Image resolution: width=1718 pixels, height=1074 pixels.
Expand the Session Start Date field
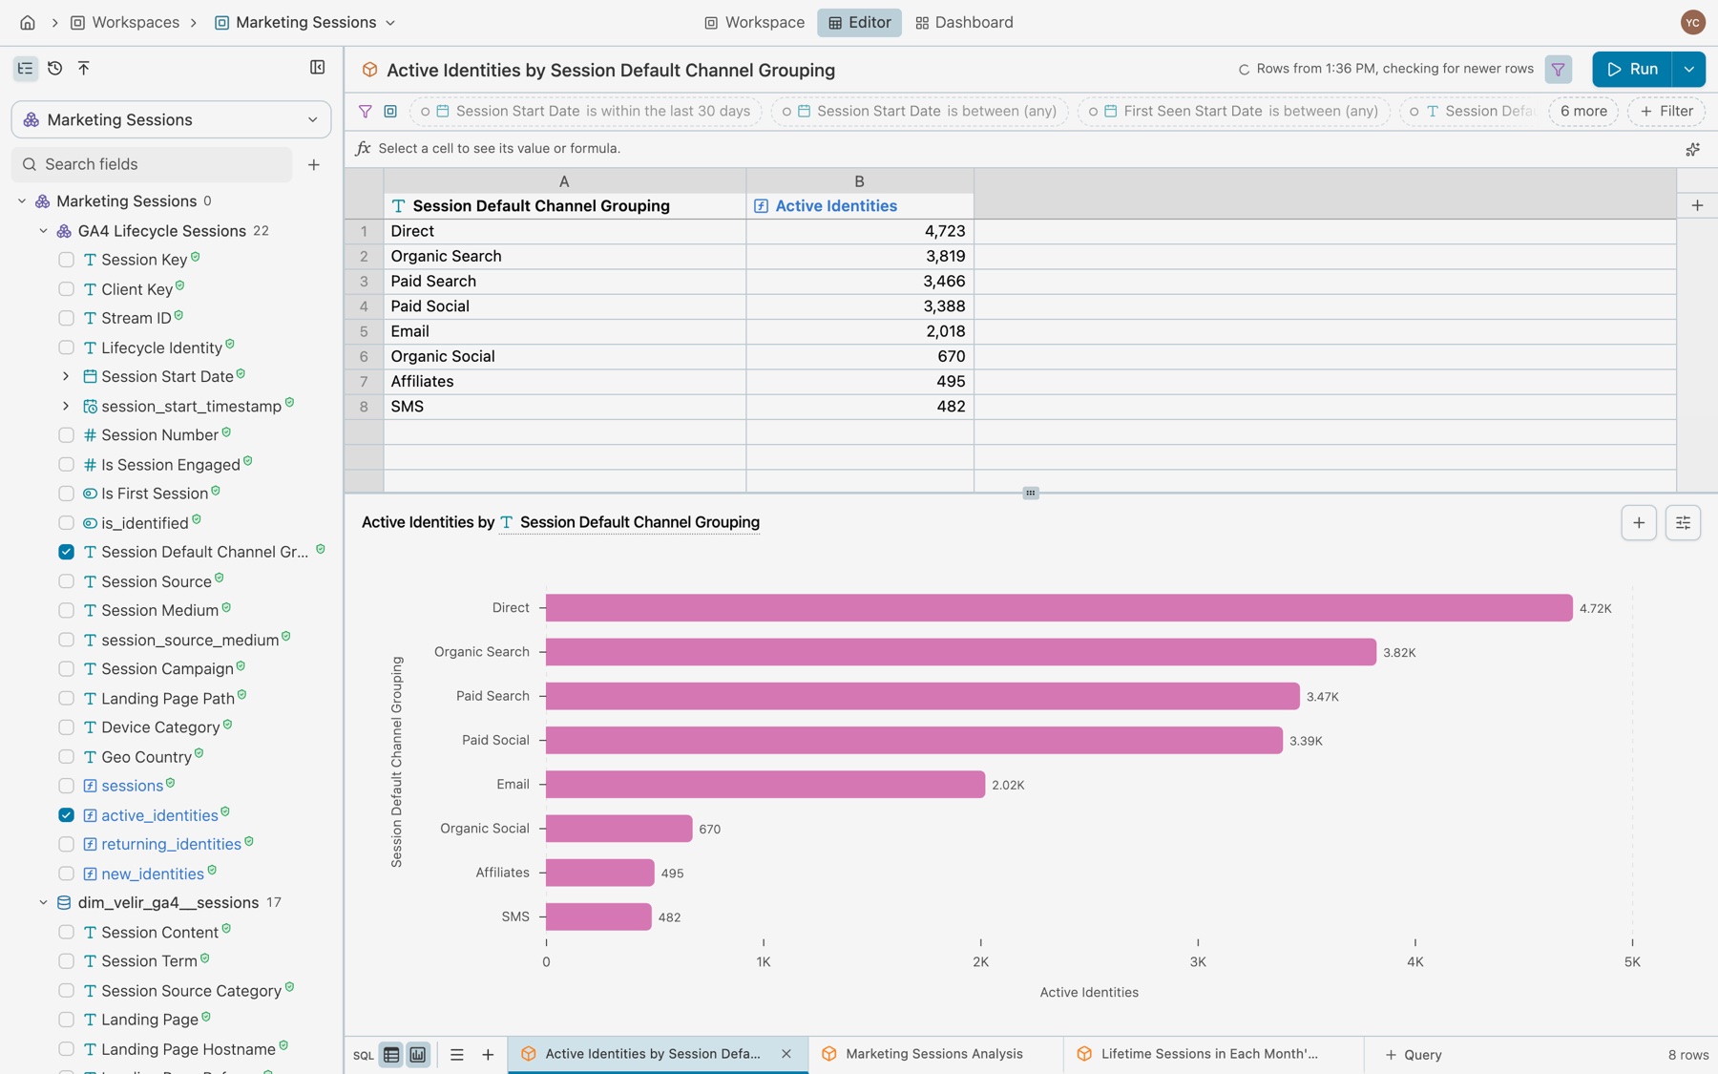[x=66, y=376]
